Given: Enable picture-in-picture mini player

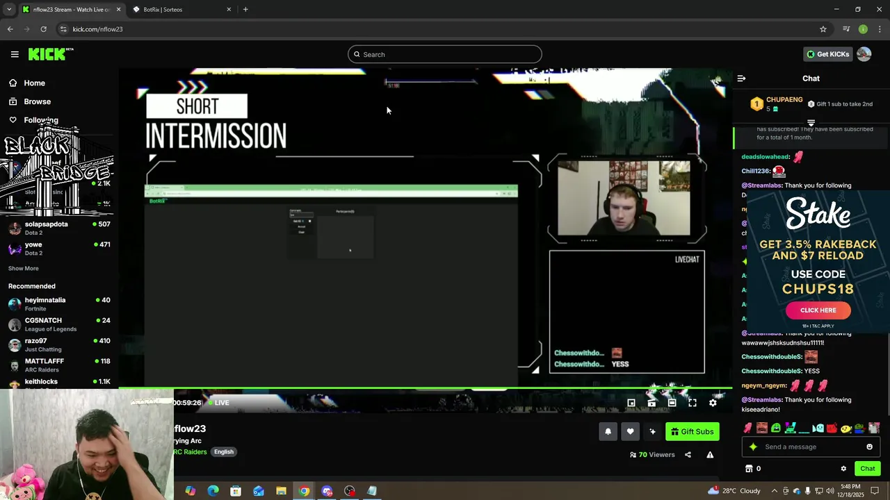Looking at the screenshot, I should coord(631,403).
